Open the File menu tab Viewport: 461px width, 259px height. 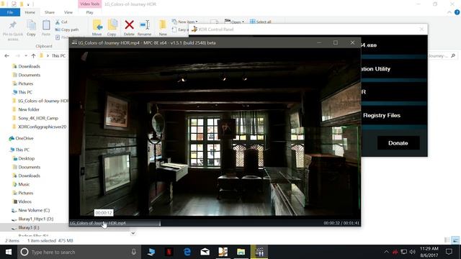(10, 12)
